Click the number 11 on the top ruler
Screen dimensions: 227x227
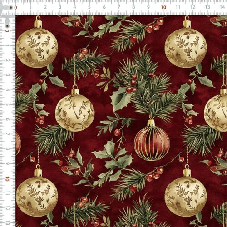pyautogui.click(x=178, y=7)
